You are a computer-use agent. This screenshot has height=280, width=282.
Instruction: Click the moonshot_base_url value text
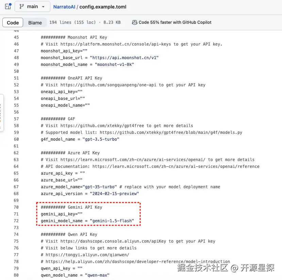tap(124, 58)
